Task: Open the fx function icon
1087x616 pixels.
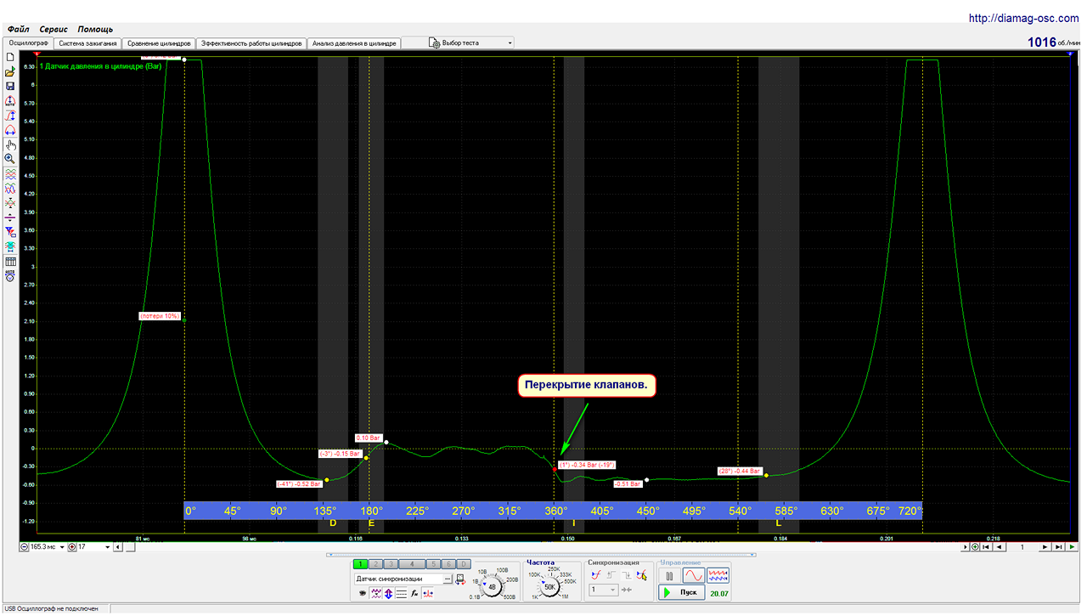Action: [x=415, y=593]
